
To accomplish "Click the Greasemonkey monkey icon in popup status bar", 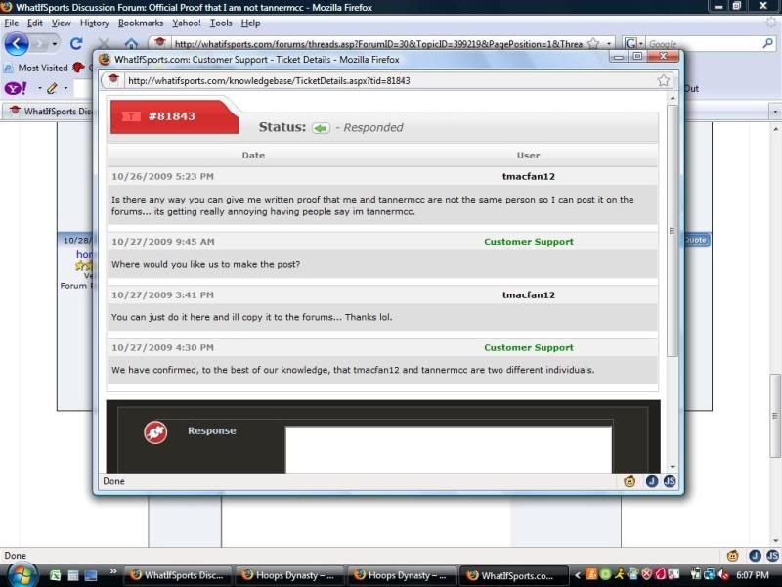I will [630, 481].
